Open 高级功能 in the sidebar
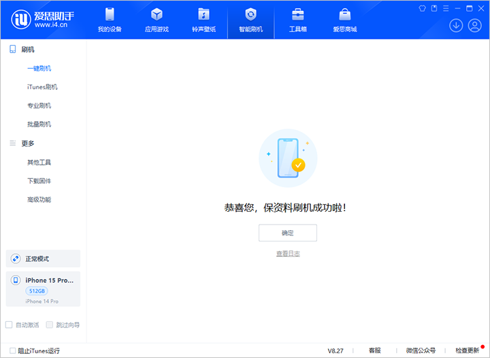 coord(39,199)
